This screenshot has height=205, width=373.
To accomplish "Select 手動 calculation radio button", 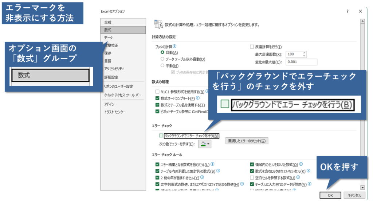I will tap(162, 65).
